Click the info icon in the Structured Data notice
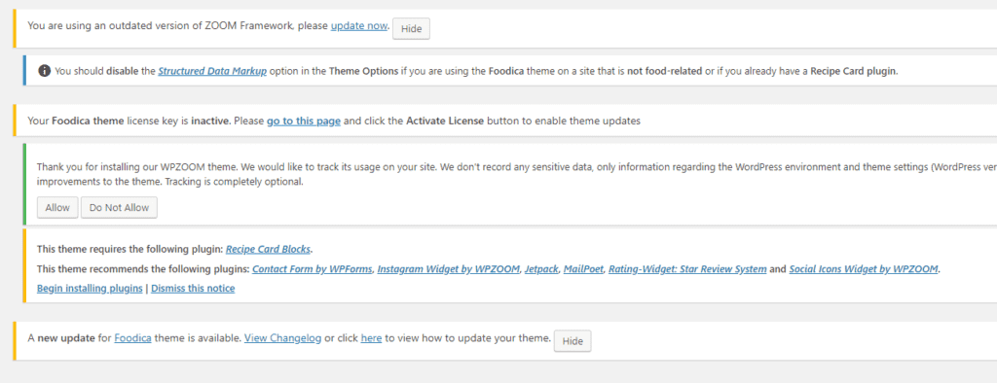The width and height of the screenshot is (997, 383). 44,71
